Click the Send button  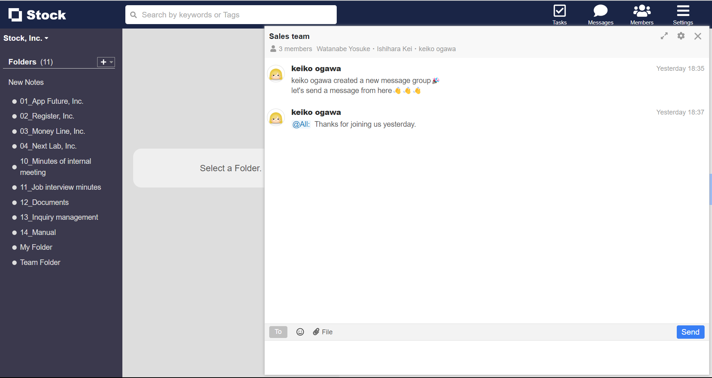pos(690,332)
